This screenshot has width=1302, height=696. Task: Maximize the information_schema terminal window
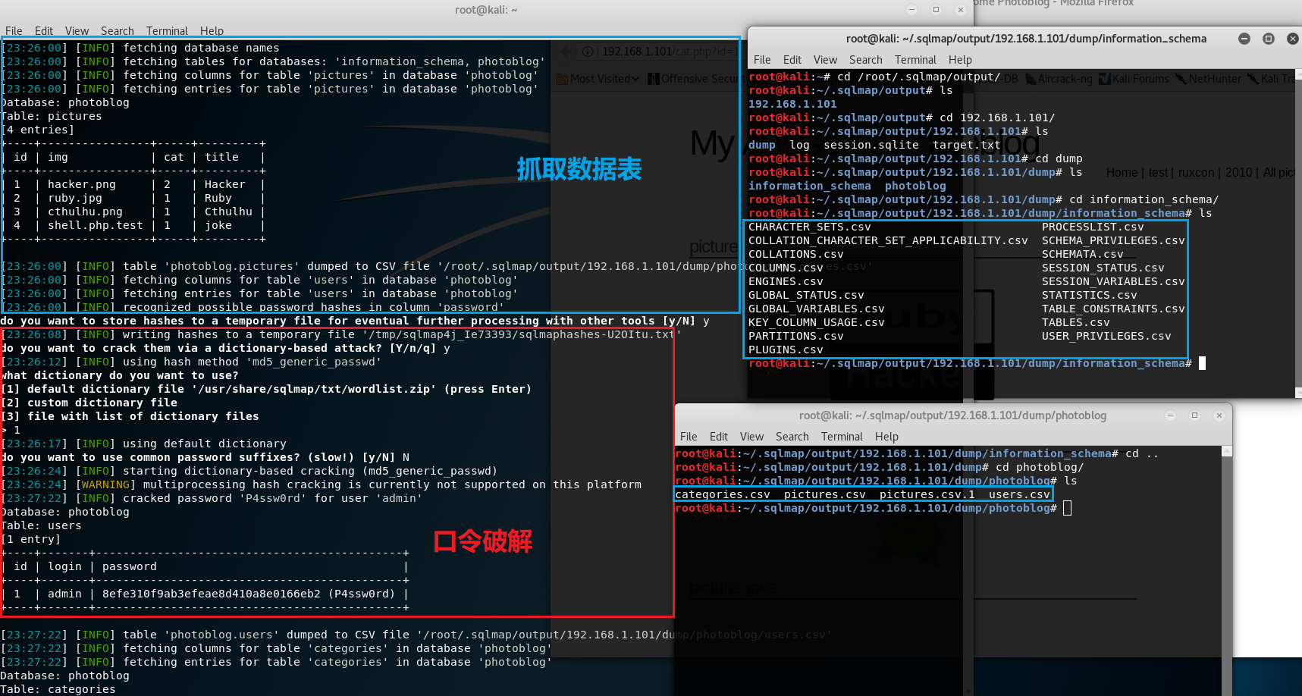click(1269, 39)
